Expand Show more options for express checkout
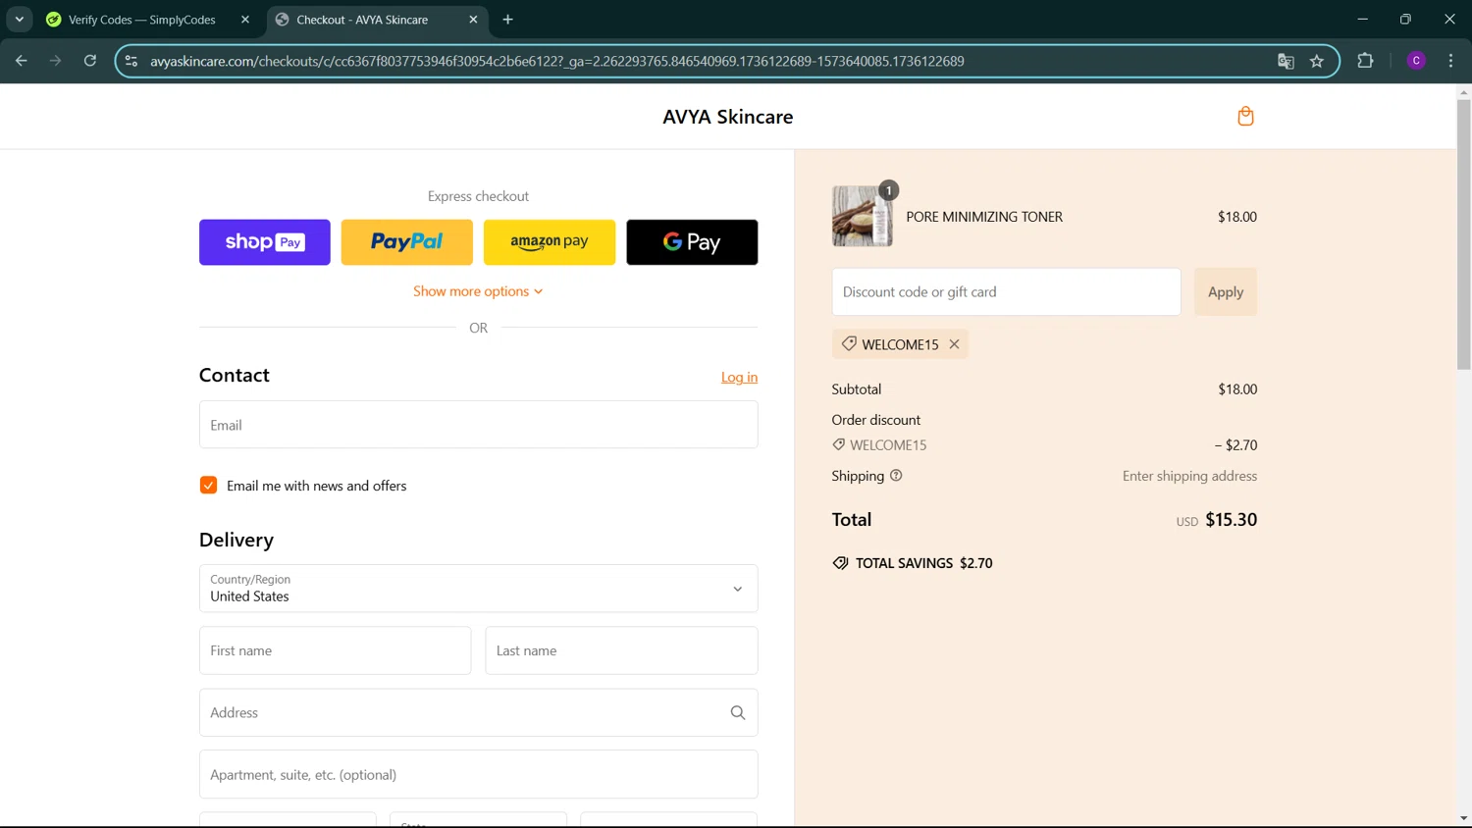1472x828 pixels. 478,291
